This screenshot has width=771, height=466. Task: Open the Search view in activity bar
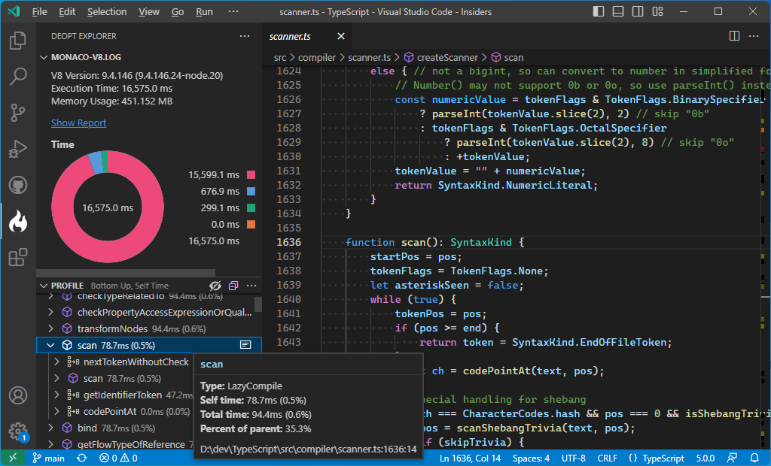pyautogui.click(x=18, y=76)
